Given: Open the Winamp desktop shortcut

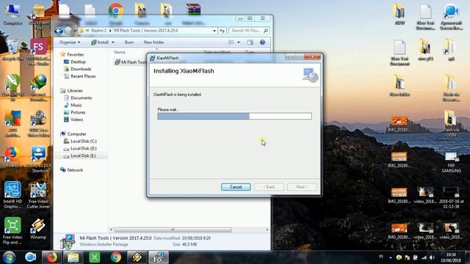Looking at the screenshot, I should pyautogui.click(x=38, y=229).
